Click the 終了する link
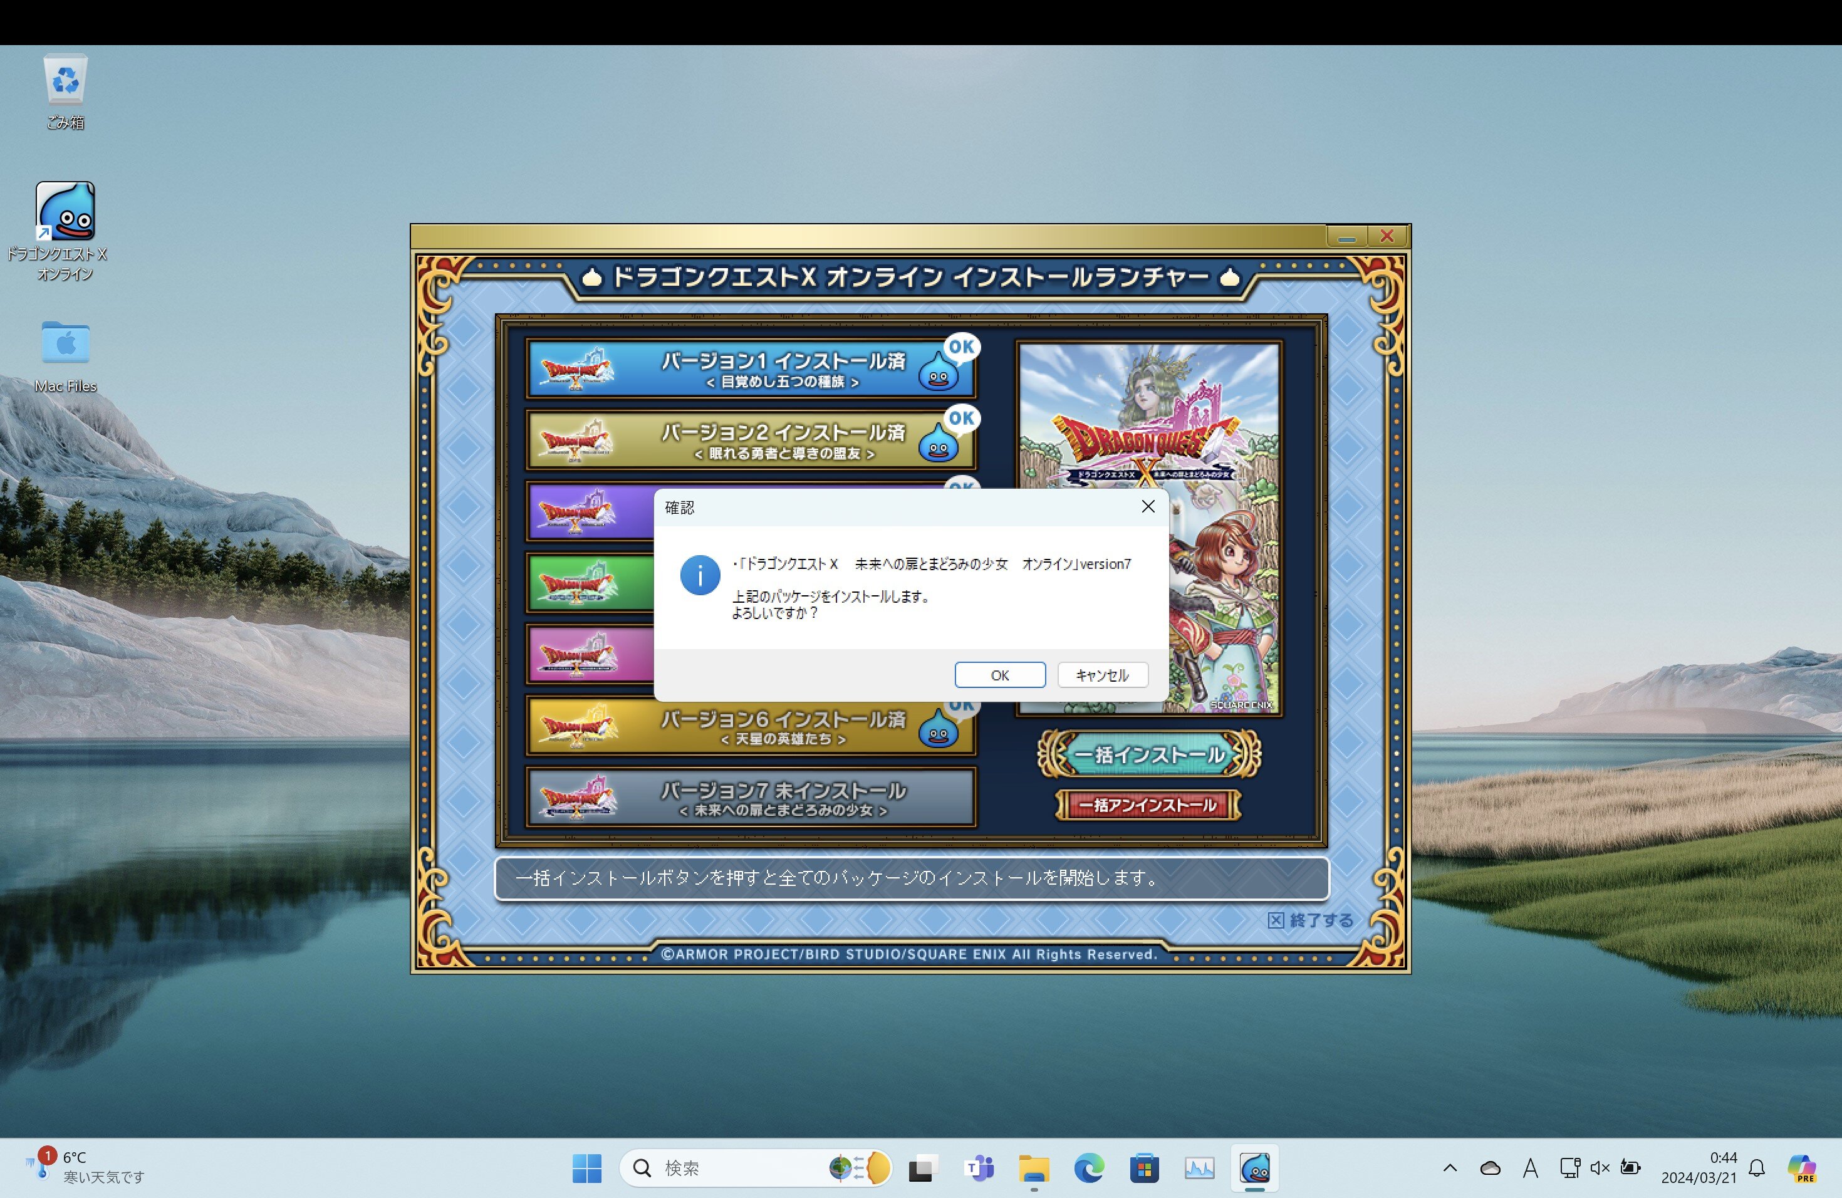Image resolution: width=1842 pixels, height=1198 pixels. coord(1310,920)
